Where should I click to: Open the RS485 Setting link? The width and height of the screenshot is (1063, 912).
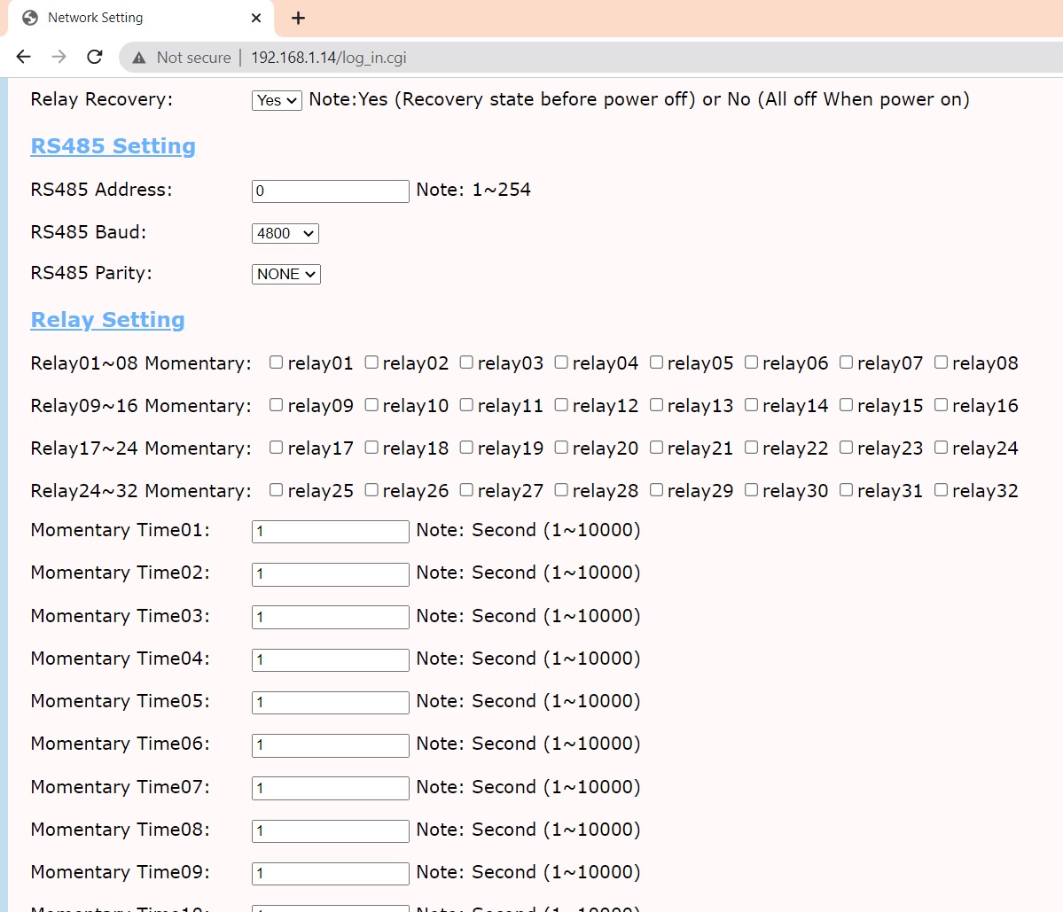tap(113, 146)
